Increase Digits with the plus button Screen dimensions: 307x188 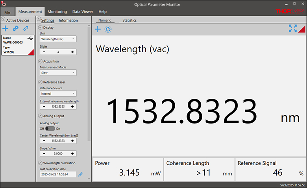tap(72, 52)
